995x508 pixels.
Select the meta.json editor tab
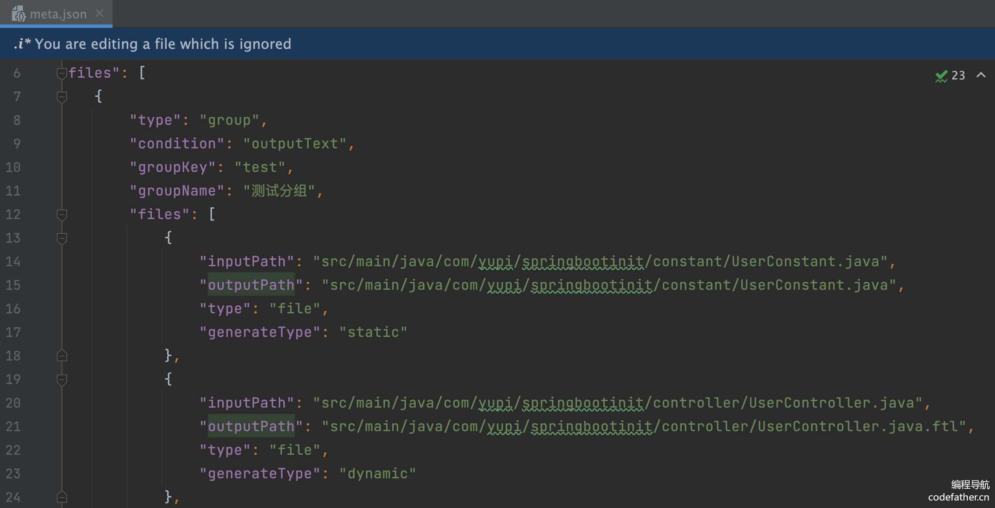pos(58,14)
